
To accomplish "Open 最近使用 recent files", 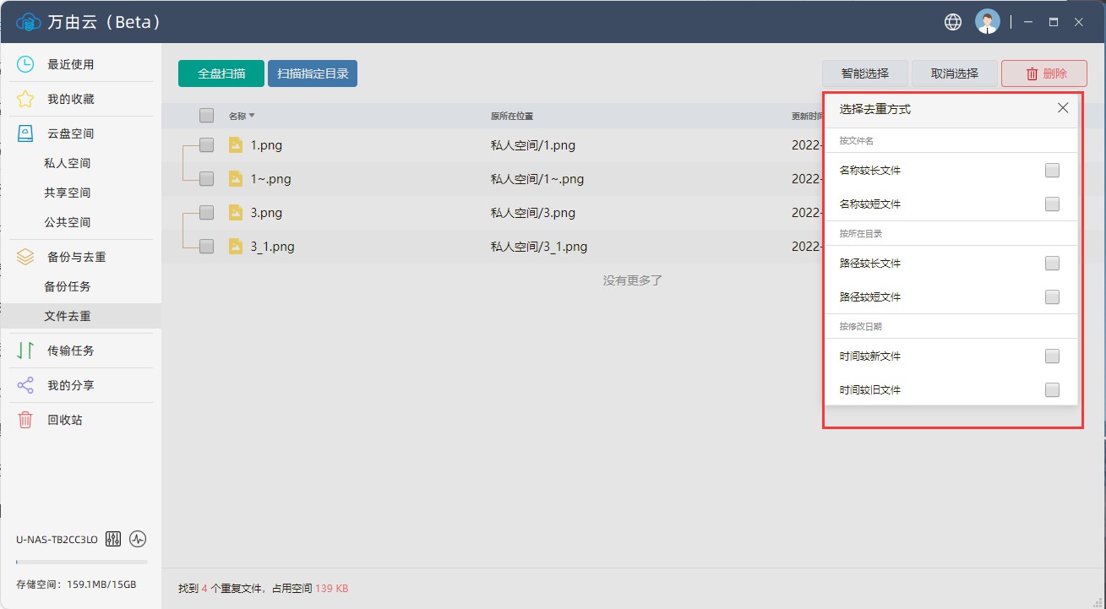I will click(70, 64).
